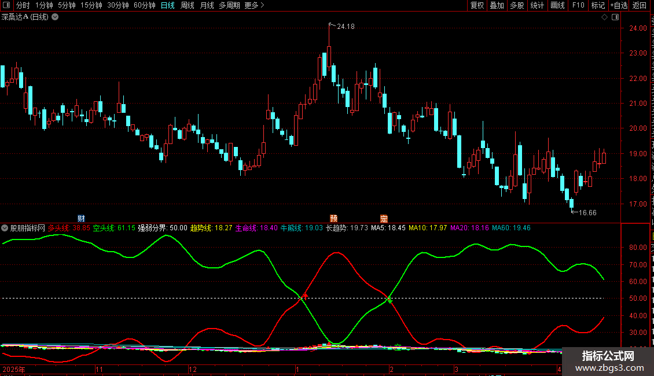Click the month 12 marker on time axis
This screenshot has height=376, width=654.
pos(193,369)
